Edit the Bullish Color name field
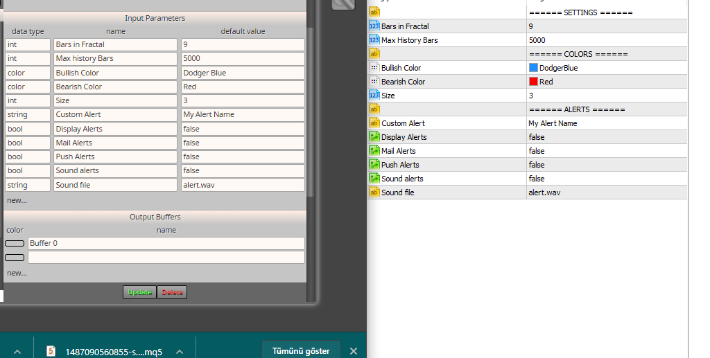Screen dimensions: 710x358 (x=116, y=73)
